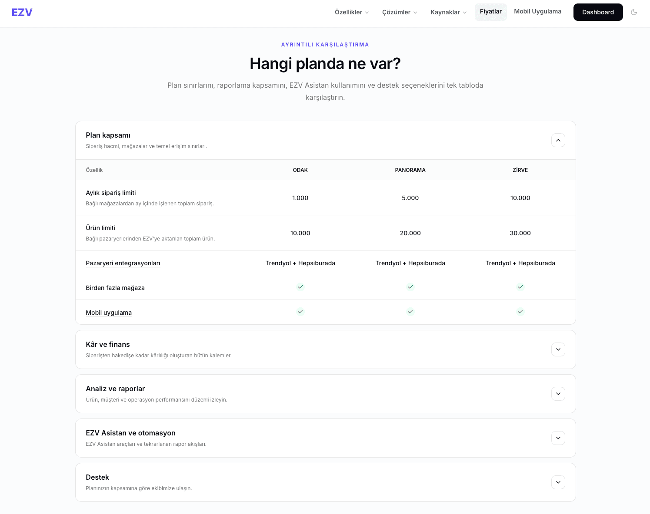This screenshot has height=514, width=650.
Task: Click the Hangi planda ne var? heading
Action: [325, 64]
